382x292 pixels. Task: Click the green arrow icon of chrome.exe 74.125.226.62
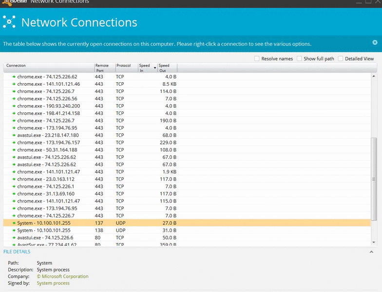(x=14, y=77)
